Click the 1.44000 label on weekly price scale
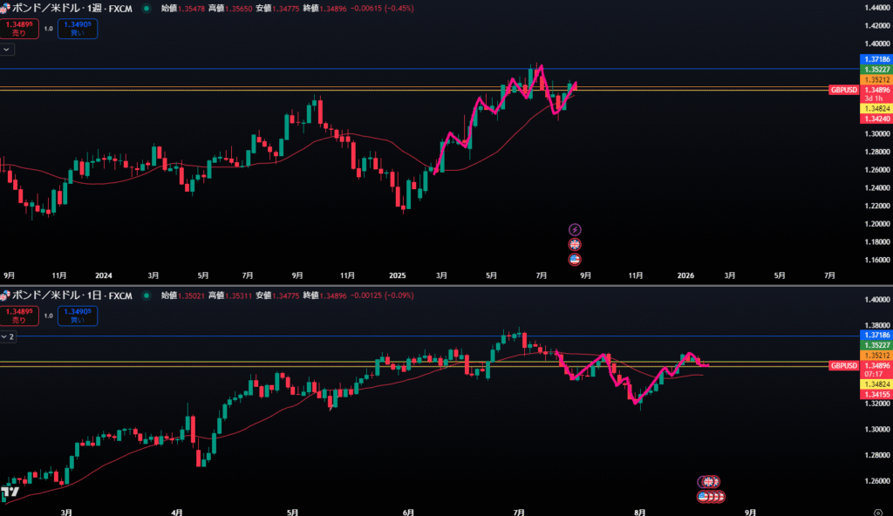Viewport: 893px width, 516px height. point(877,8)
